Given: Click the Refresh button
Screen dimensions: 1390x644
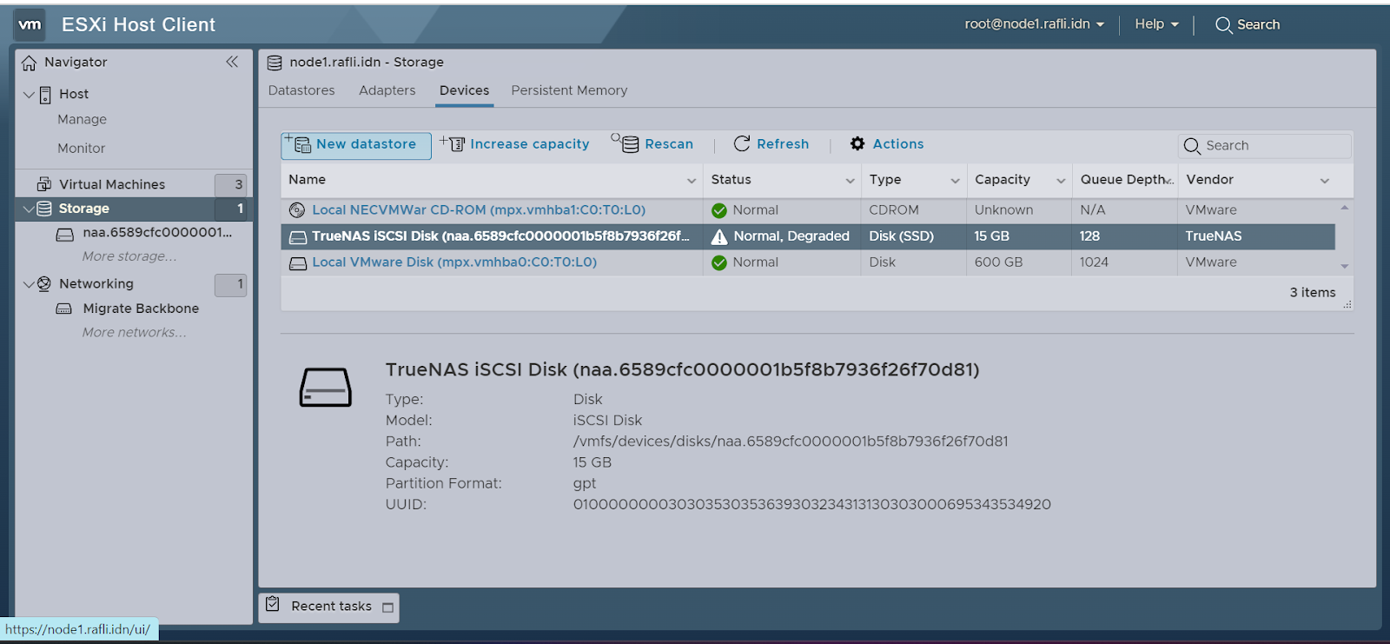Looking at the screenshot, I should pyautogui.click(x=771, y=144).
